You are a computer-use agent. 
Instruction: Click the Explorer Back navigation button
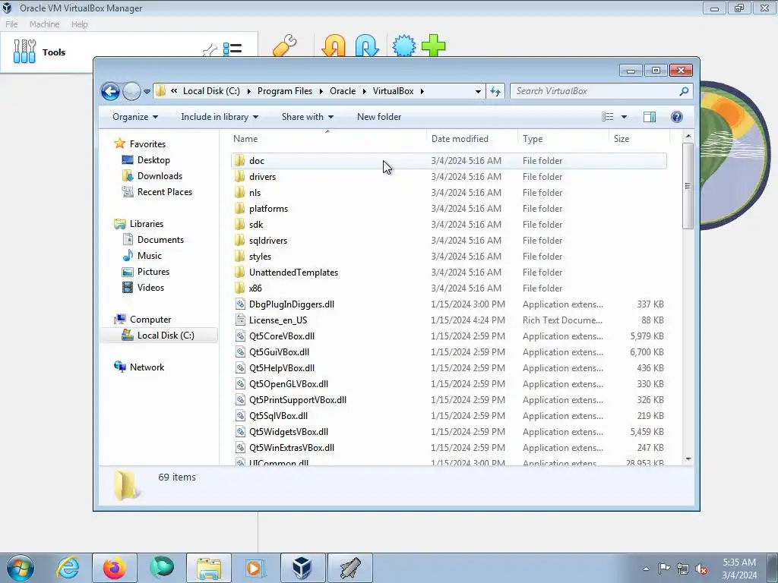(x=110, y=91)
